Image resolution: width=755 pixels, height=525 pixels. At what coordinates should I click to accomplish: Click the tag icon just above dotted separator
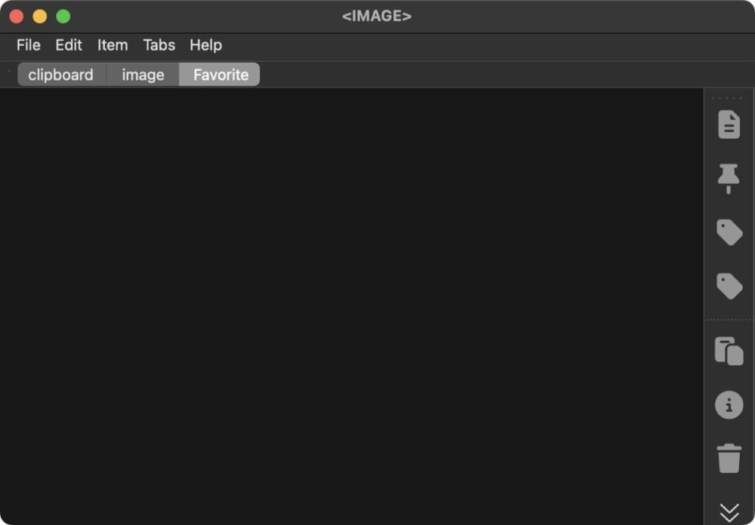pyautogui.click(x=729, y=287)
